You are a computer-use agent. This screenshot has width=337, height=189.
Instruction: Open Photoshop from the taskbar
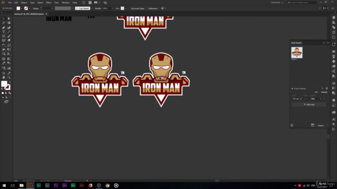pos(38,185)
